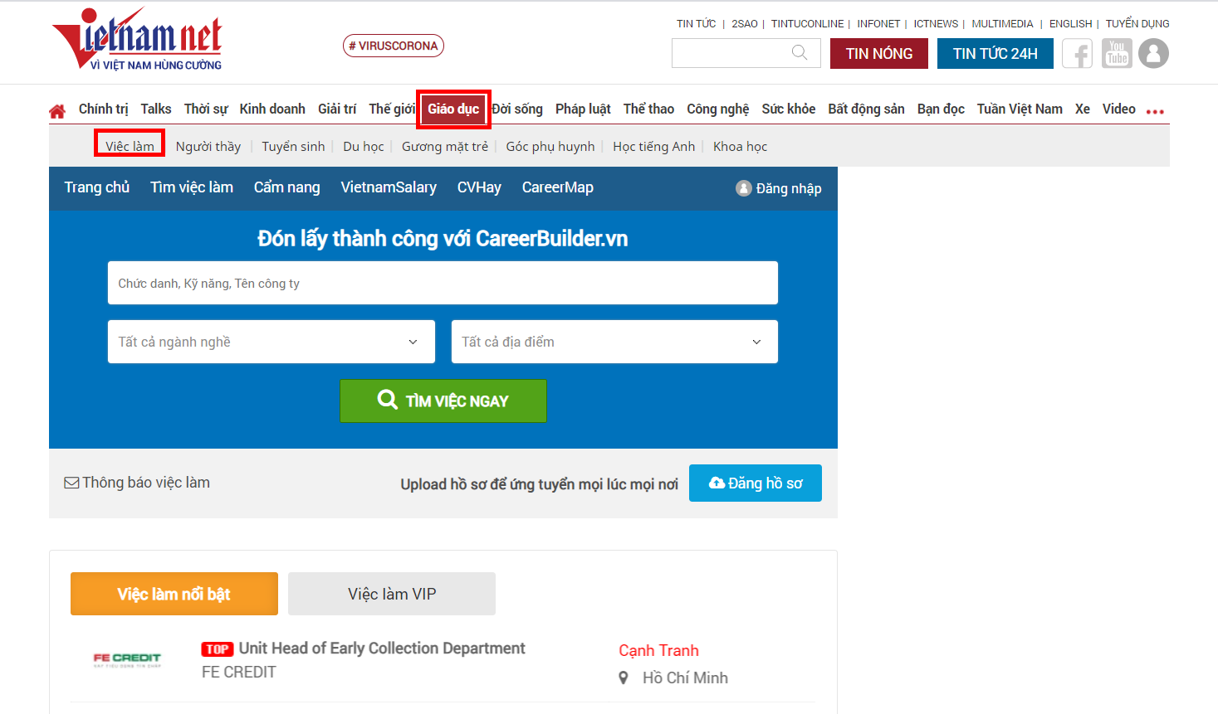Click the green 'TÌM VIỆC NGAY' button
The width and height of the screenshot is (1218, 714).
pyautogui.click(x=443, y=401)
